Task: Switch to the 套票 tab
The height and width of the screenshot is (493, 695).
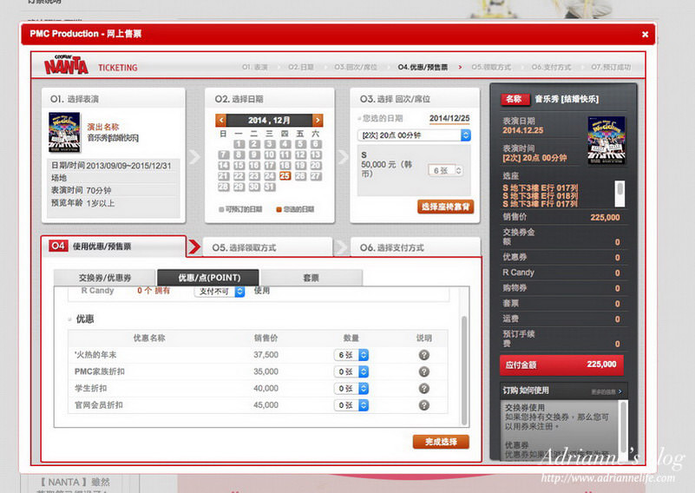Action: pos(311,278)
